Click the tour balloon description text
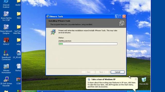 112,85
